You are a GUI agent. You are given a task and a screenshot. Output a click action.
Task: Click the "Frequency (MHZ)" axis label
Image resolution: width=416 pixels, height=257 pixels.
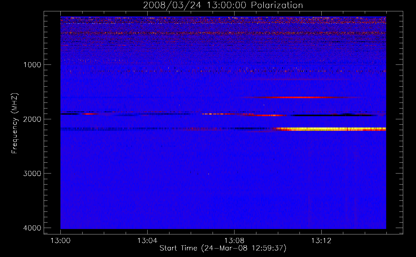tap(15, 123)
